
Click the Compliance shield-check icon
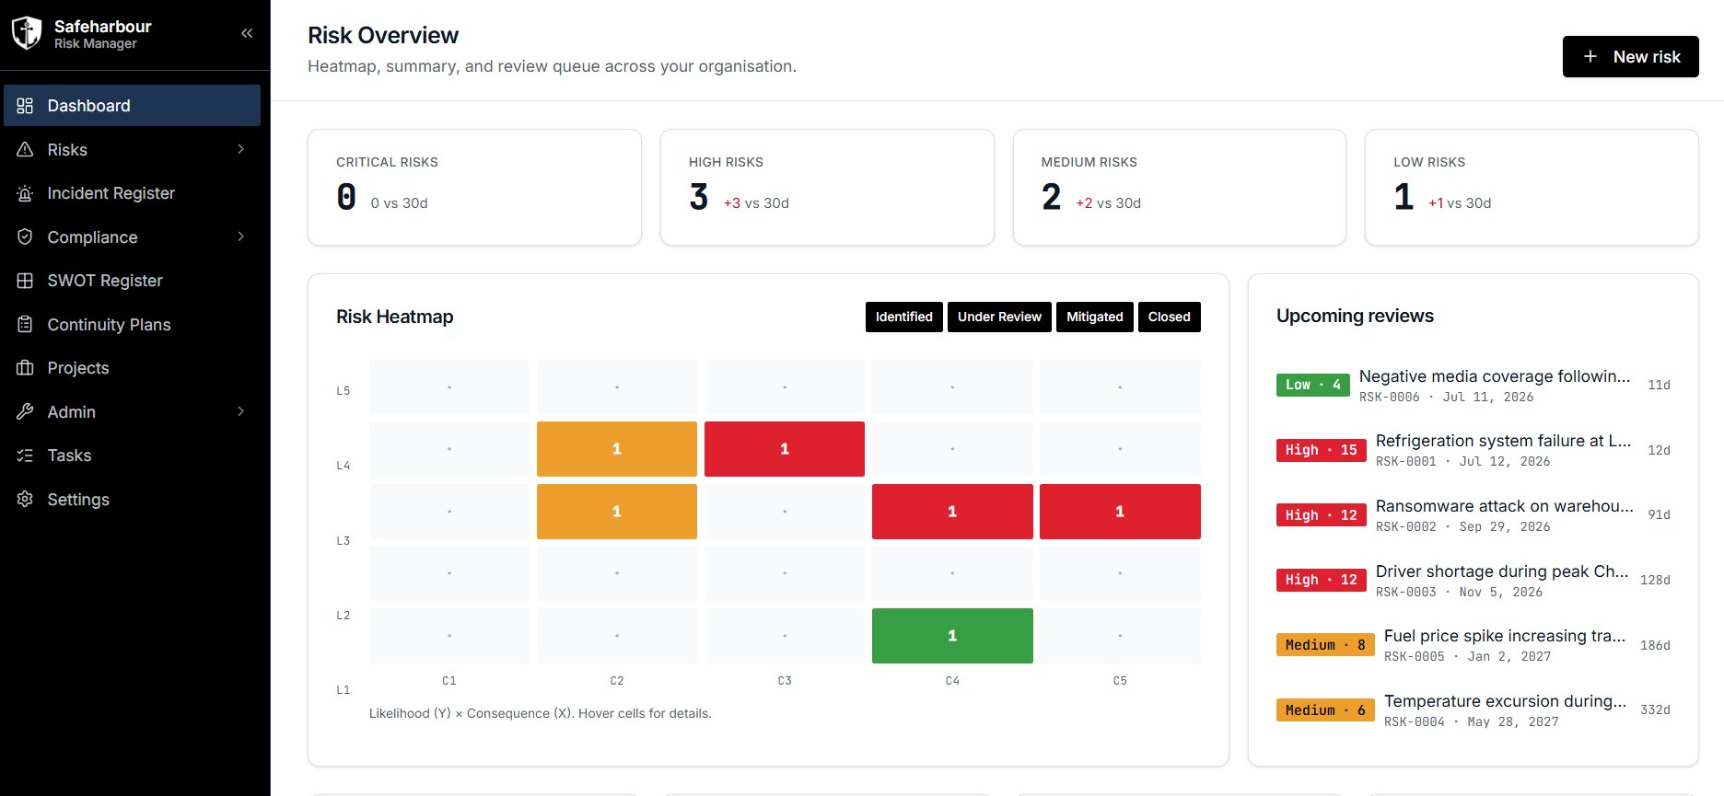[x=25, y=236]
